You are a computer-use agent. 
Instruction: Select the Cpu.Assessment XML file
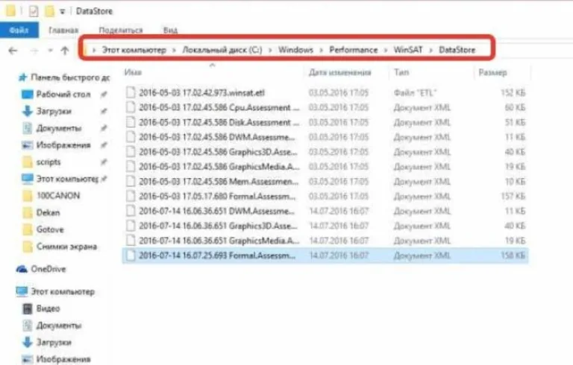(x=325, y=107)
